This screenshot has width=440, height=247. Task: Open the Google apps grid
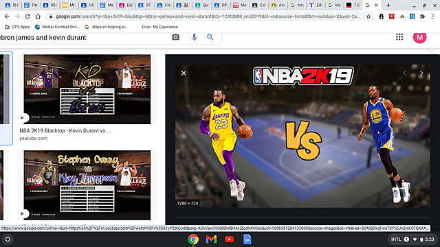point(399,37)
